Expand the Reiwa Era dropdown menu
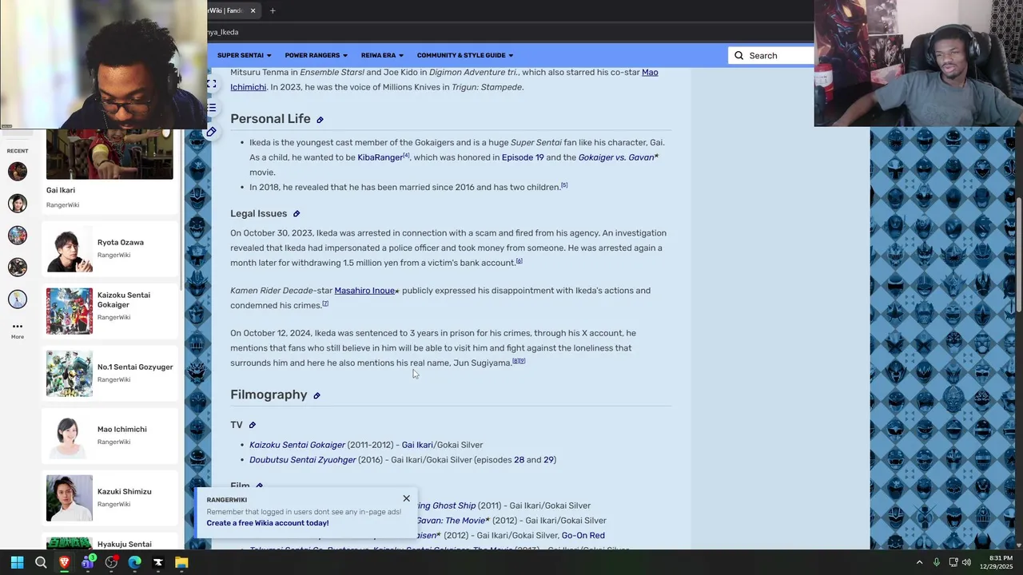Screen dimensions: 1023x575 pyautogui.click(x=382, y=55)
